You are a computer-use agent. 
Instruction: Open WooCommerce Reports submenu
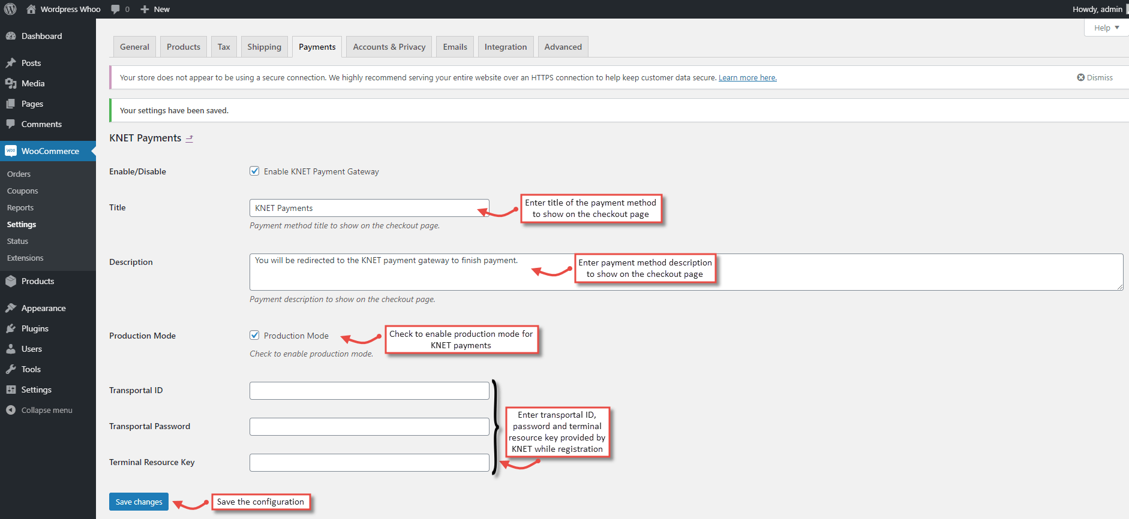[x=20, y=207]
